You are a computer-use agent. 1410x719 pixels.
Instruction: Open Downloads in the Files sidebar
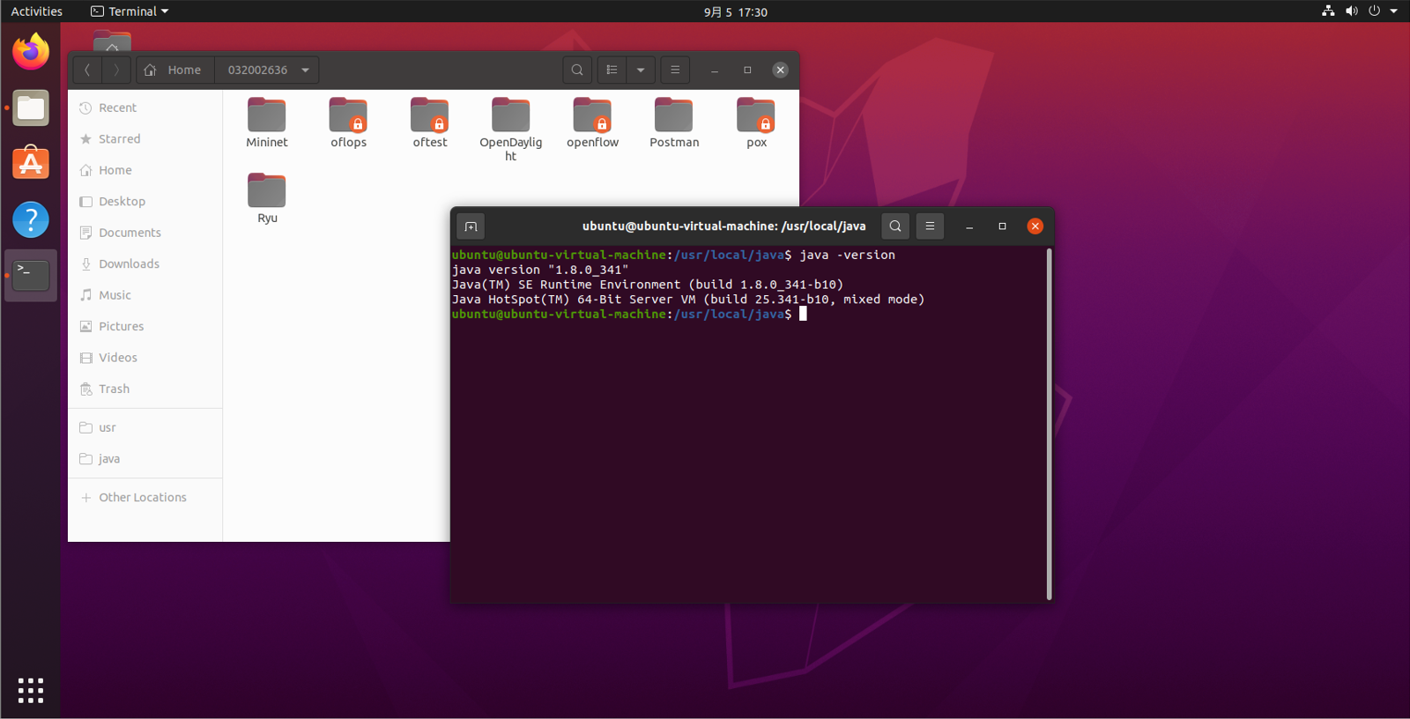coord(145,264)
